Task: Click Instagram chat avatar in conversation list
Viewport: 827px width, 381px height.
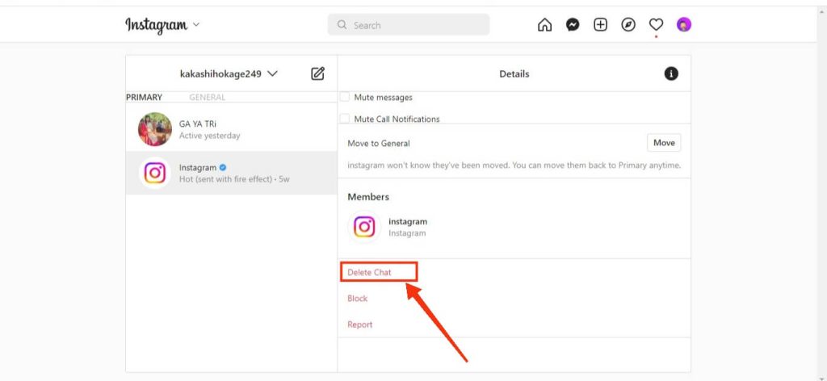Action: (x=155, y=173)
